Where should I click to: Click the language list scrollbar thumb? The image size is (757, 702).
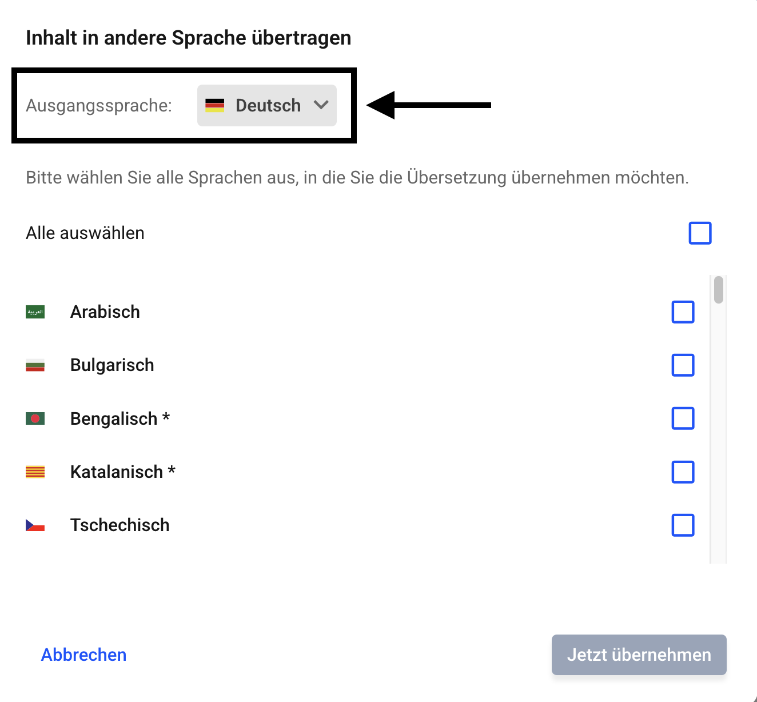click(719, 290)
